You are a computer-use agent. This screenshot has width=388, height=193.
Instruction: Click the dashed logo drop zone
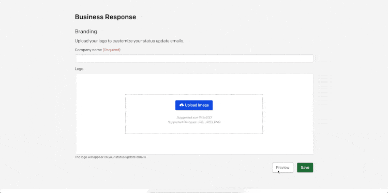194,114
